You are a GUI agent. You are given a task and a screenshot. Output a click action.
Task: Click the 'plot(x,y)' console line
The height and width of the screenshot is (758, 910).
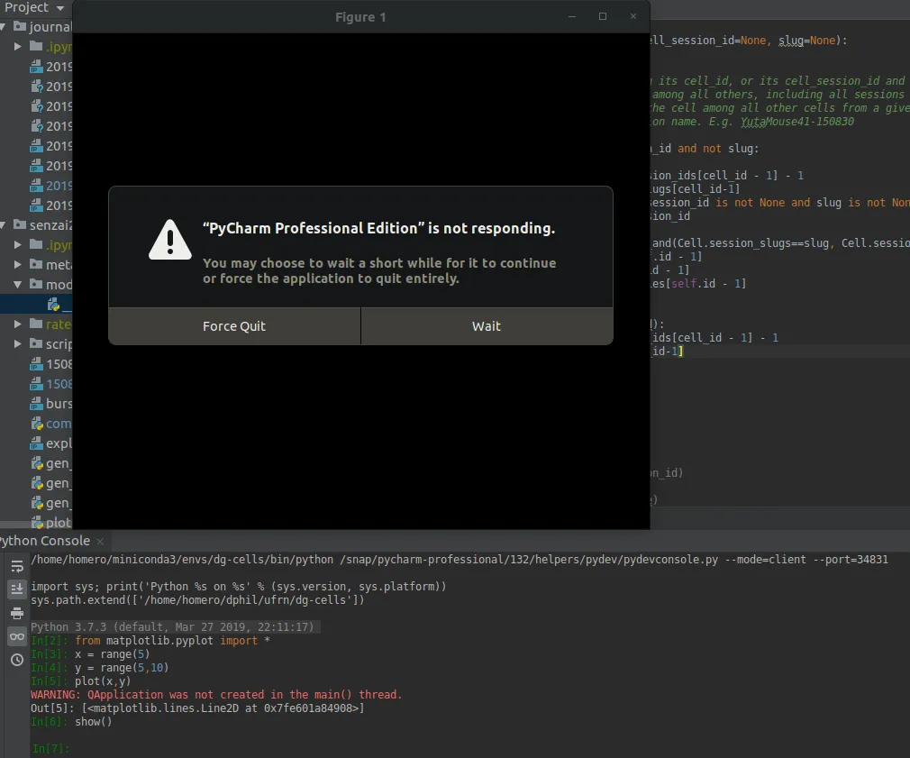[103, 681]
